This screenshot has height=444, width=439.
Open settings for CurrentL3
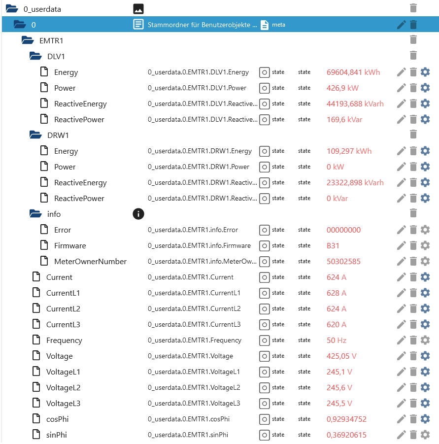425,325
